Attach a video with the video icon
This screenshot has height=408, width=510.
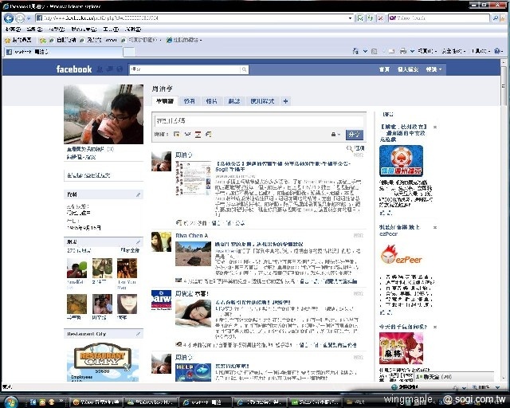(x=187, y=134)
